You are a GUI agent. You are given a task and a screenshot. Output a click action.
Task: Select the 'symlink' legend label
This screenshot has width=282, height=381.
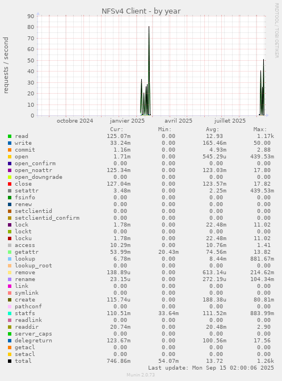[x=27, y=293]
